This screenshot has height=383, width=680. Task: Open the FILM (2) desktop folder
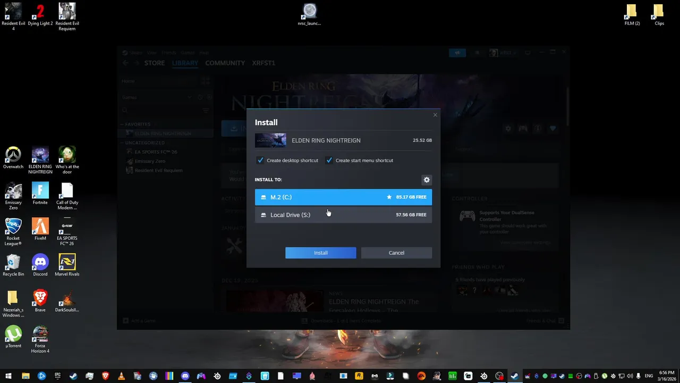point(632,14)
